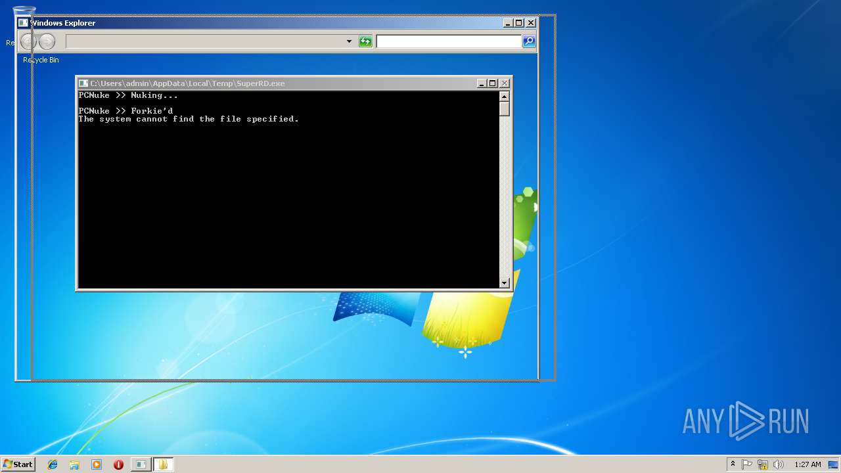Screen dimensions: 841x473
Task: Open the SuperRD.exe console system menu icon
Action: [83, 83]
